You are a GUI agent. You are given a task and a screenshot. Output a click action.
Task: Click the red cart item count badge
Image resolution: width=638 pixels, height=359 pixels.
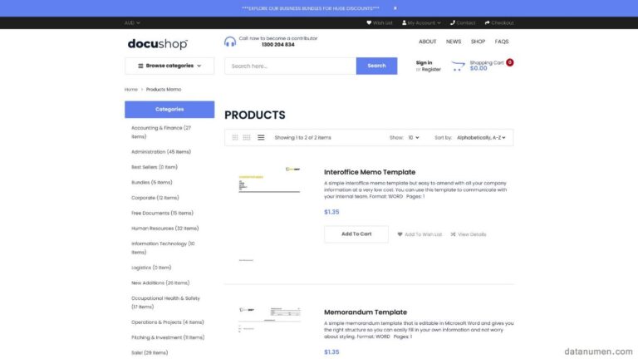(x=509, y=62)
